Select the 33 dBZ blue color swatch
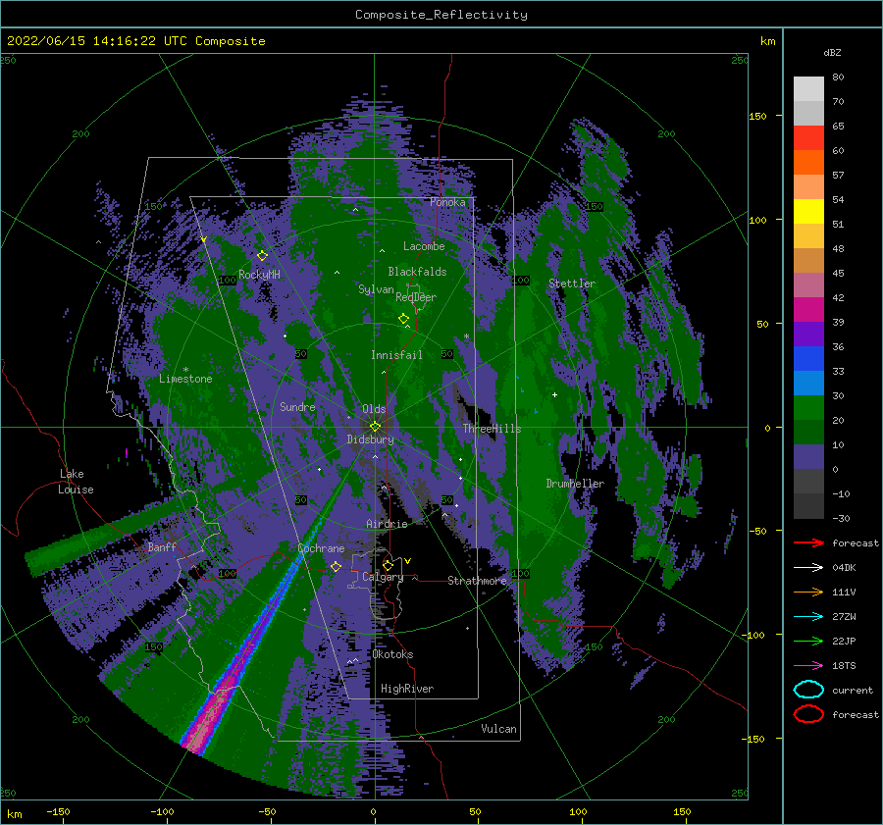The height and width of the screenshot is (825, 883). tap(808, 383)
